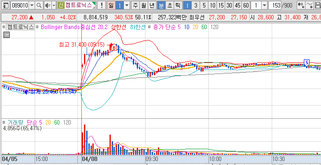Click the 최고 31,400 (09:15) high label
Viewport: 321px width, 165px height.
[x=82, y=44]
